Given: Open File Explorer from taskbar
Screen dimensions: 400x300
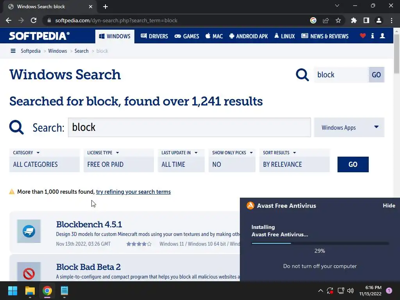Looking at the screenshot, I should coord(30,291).
